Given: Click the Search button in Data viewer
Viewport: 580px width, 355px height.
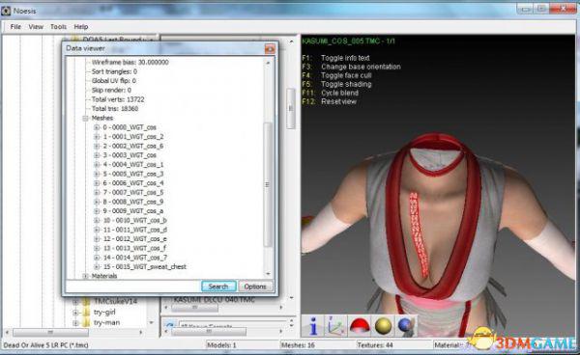Looking at the screenshot, I should (218, 286).
